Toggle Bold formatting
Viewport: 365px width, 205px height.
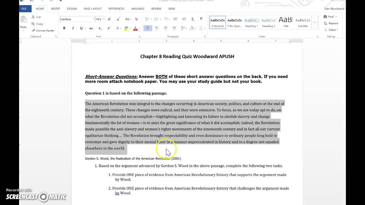click(64, 28)
